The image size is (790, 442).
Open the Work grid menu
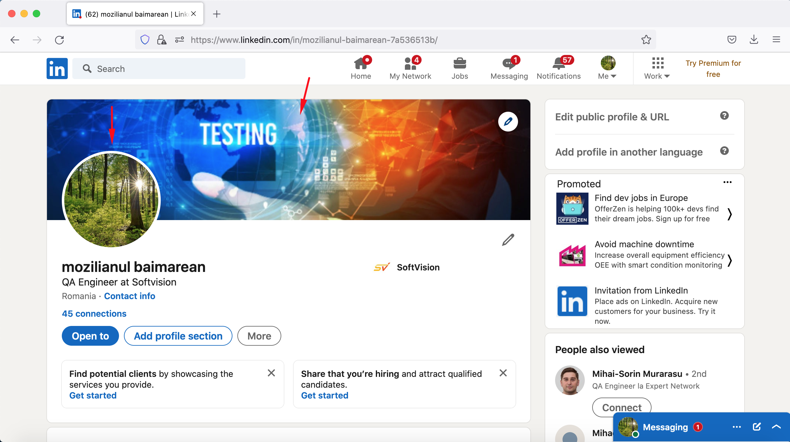[657, 68]
